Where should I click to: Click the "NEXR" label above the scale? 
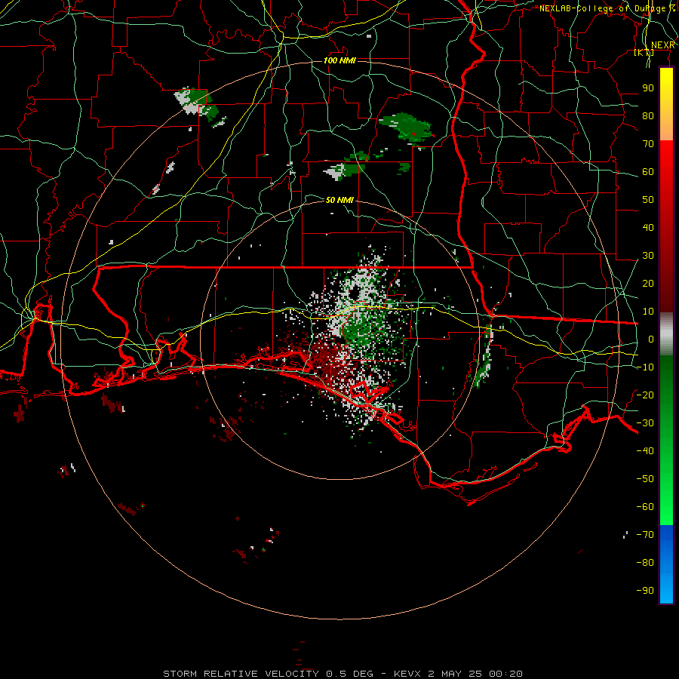tap(663, 45)
